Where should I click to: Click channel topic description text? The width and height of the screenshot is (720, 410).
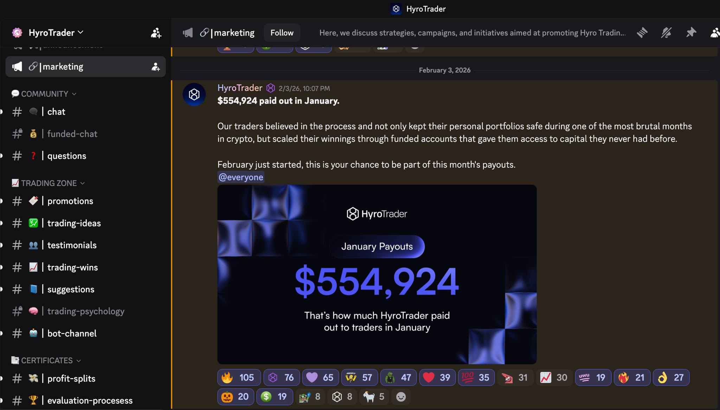pyautogui.click(x=472, y=33)
